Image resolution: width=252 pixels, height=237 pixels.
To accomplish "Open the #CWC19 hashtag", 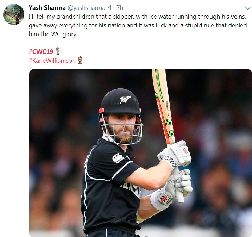I will tap(41, 51).
